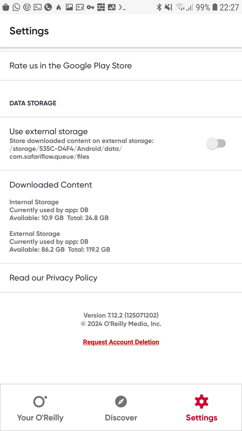Tap the Use external storage row title
The image size is (242, 431).
pos(48,131)
